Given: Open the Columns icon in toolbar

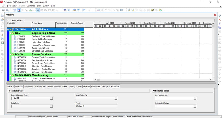Looking at the screenshot, I should (x=69, y=10).
